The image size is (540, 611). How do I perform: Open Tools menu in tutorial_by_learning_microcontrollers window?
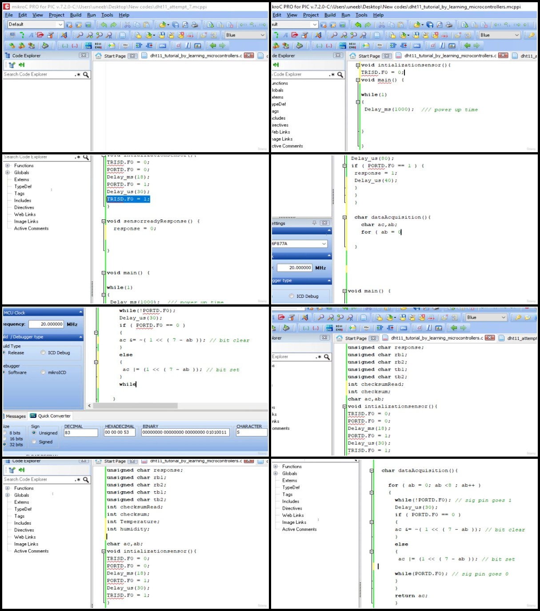coord(361,15)
